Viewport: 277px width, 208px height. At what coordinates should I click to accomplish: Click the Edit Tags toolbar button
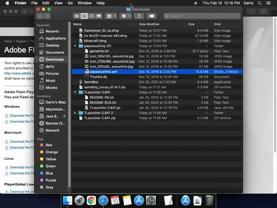pos(151,16)
